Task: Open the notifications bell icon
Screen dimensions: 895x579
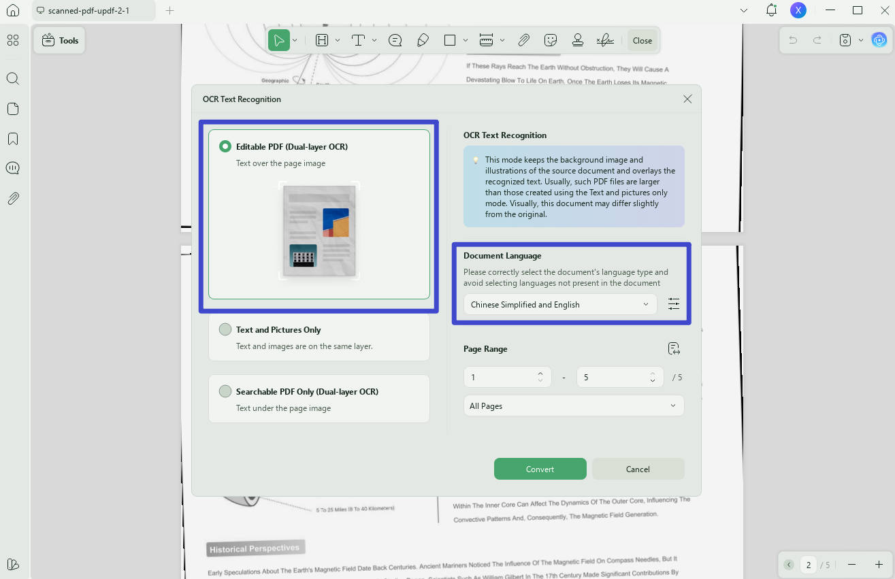Action: click(x=771, y=10)
